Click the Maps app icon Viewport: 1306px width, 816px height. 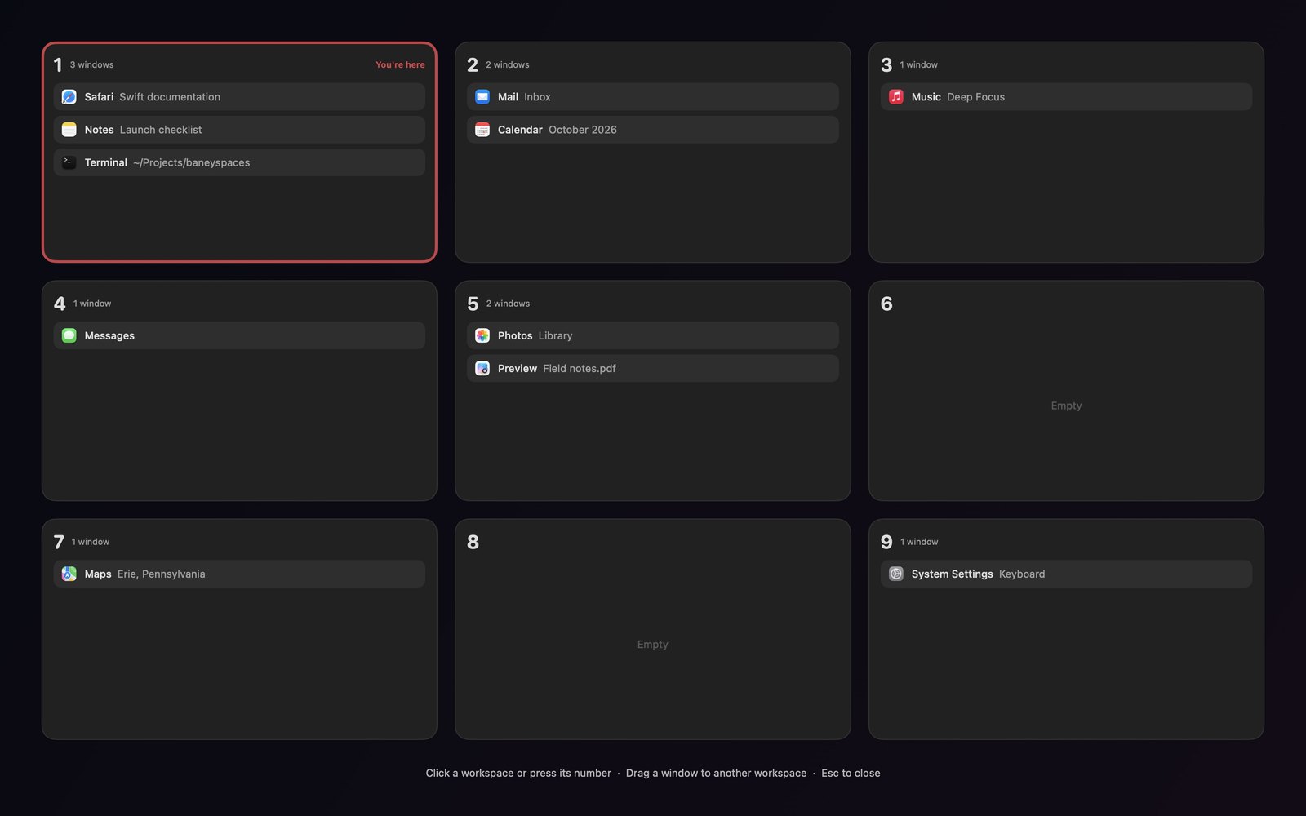69,574
